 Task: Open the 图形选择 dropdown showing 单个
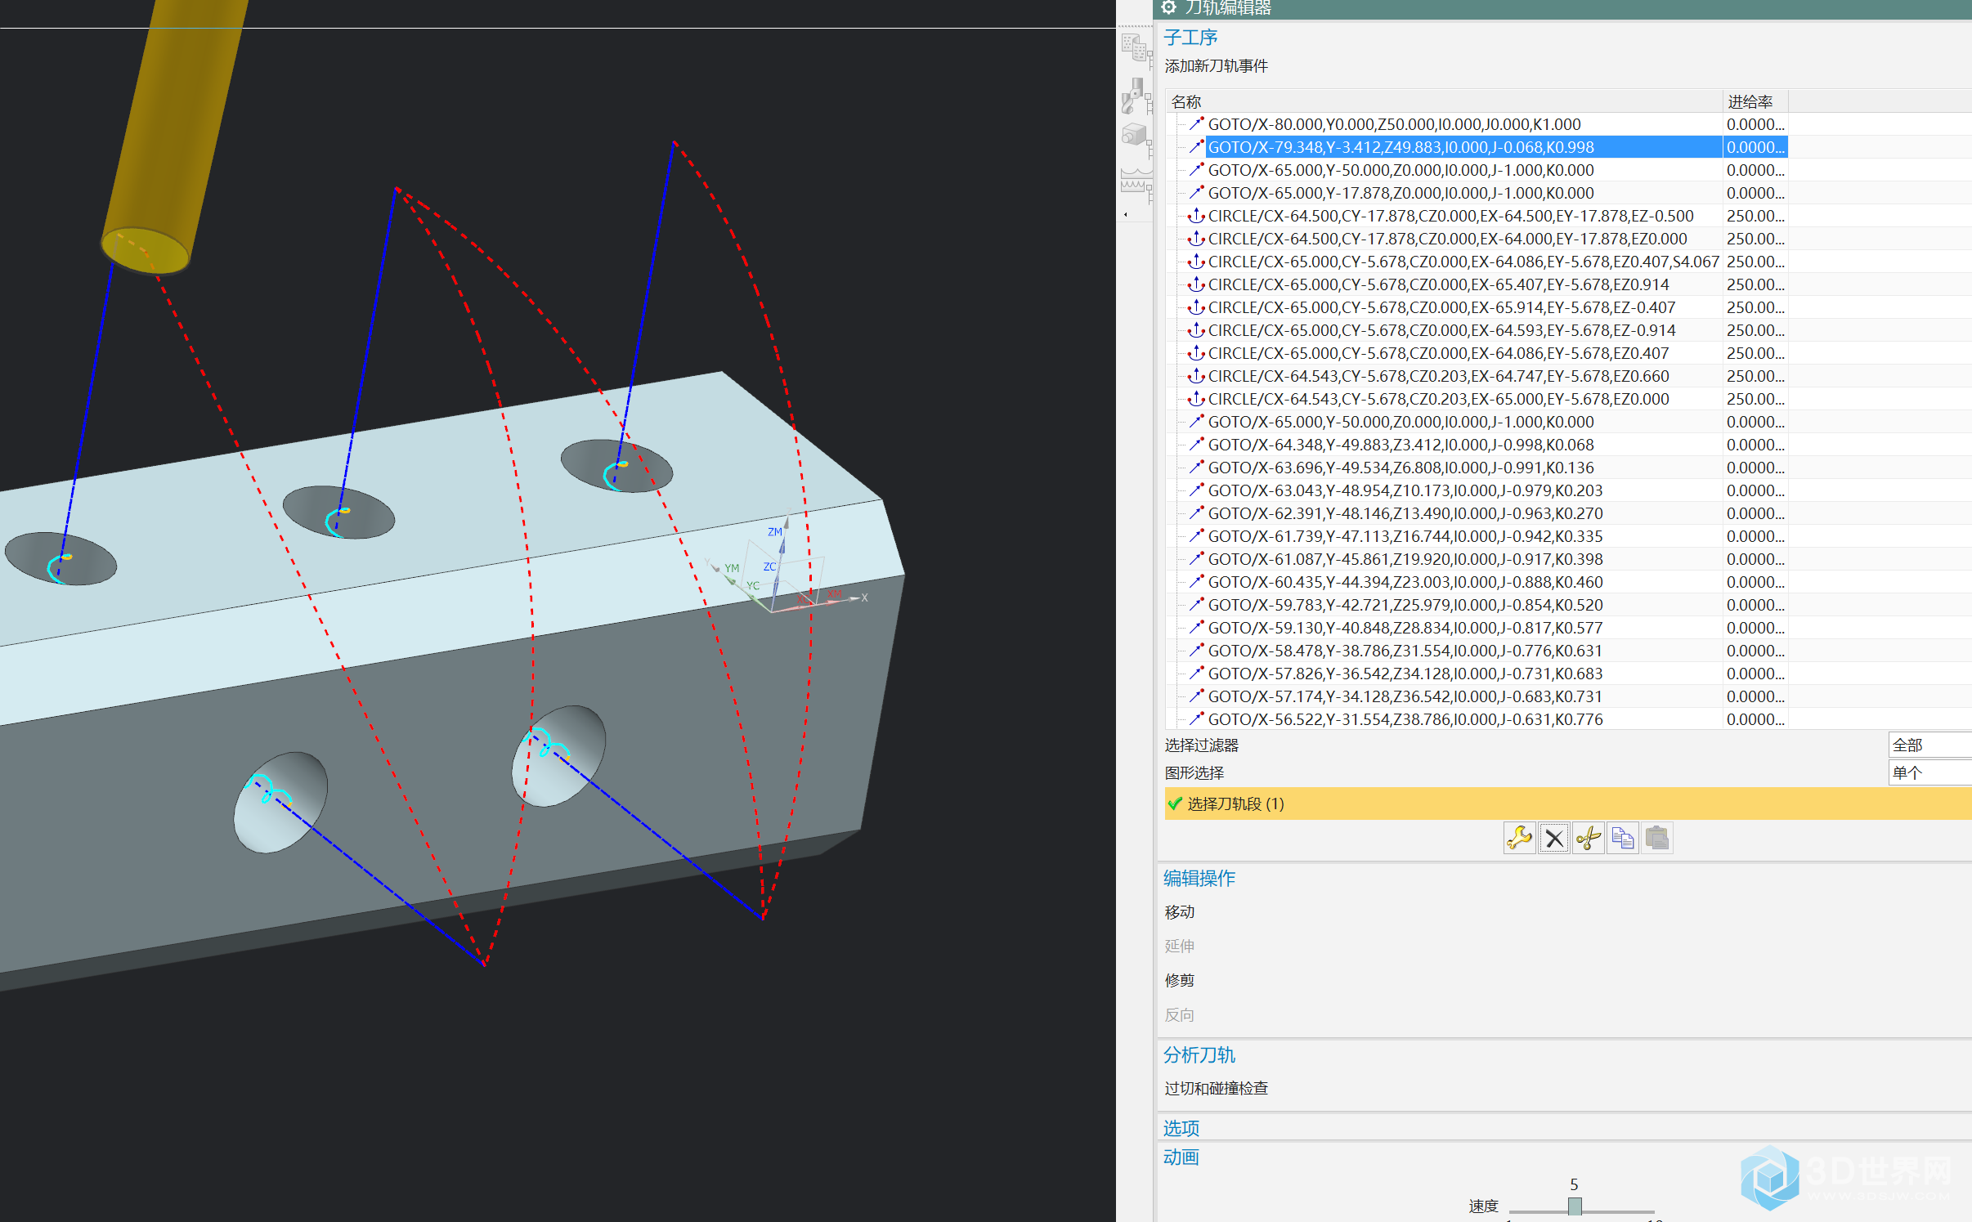(1929, 772)
